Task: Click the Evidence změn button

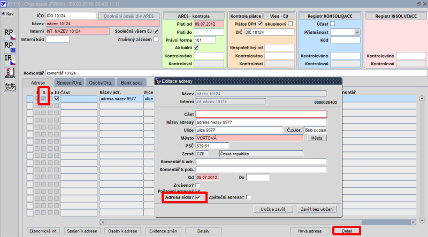Action: tap(163, 231)
